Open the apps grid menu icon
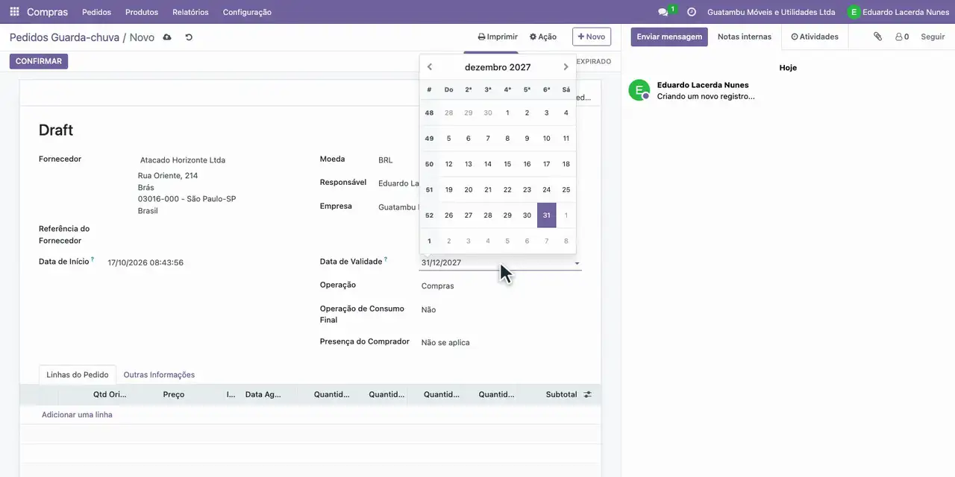Screen dimensions: 955x477 [x=14, y=12]
